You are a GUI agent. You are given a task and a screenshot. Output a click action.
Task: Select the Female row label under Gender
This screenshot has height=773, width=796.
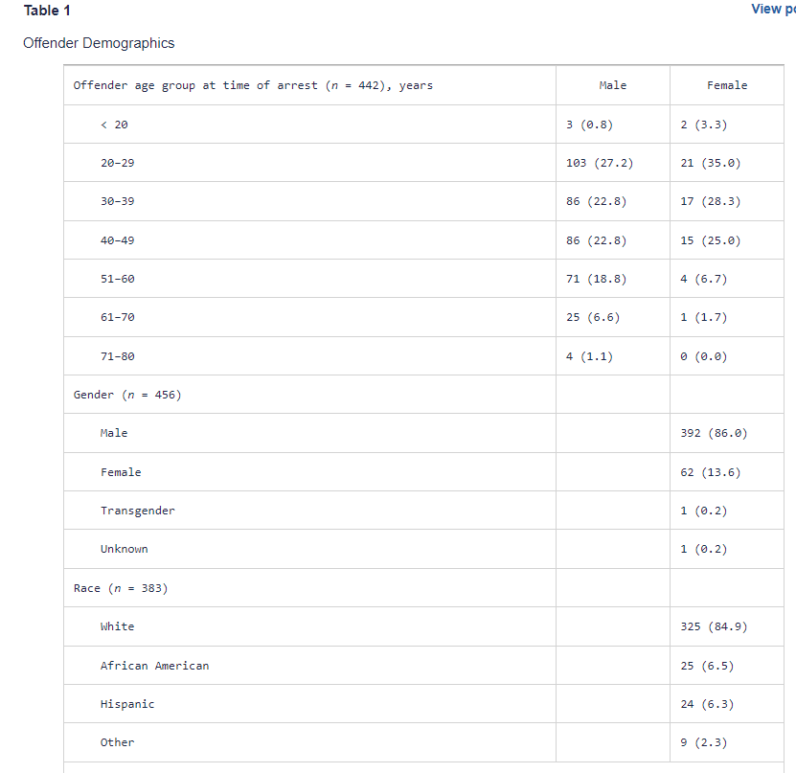[121, 472]
